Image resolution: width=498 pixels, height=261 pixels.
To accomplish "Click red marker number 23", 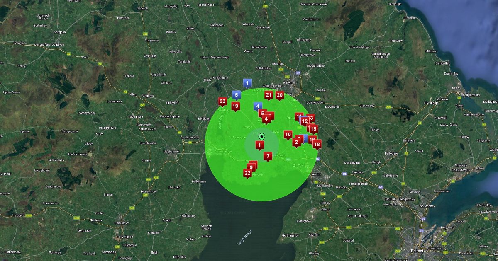I will pos(222,101).
